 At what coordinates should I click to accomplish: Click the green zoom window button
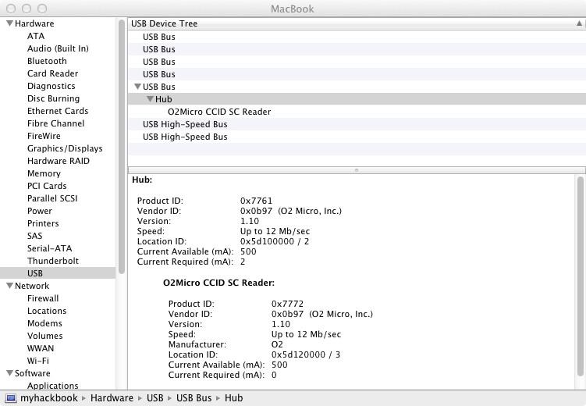coord(42,9)
